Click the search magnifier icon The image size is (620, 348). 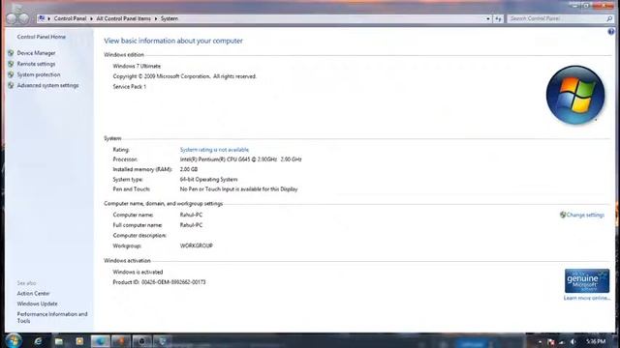tap(609, 18)
